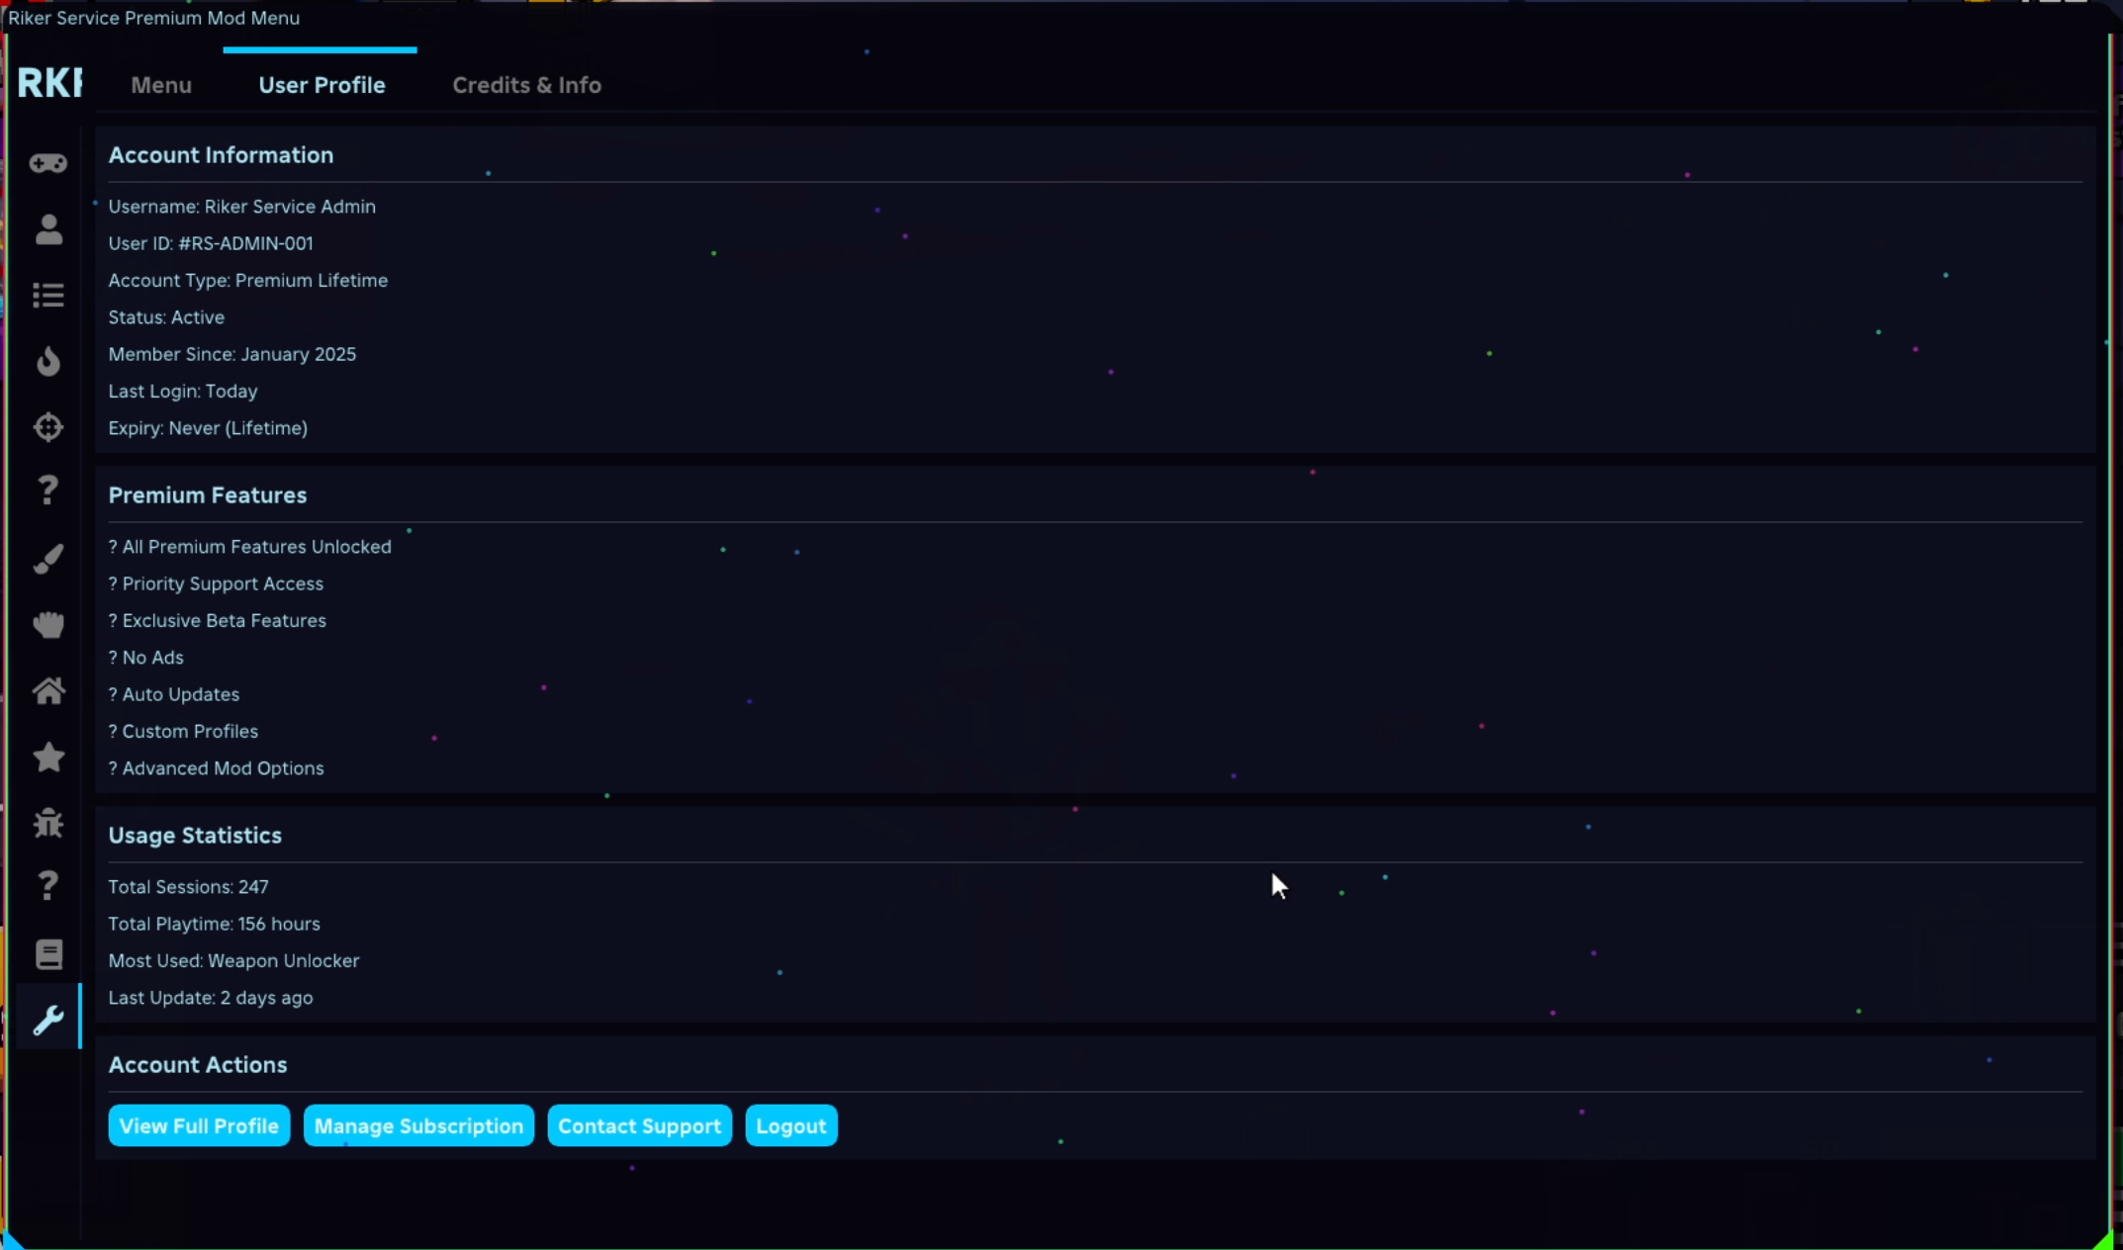This screenshot has width=2123, height=1250.
Task: Click the Manage Subscription button
Action: tap(418, 1125)
